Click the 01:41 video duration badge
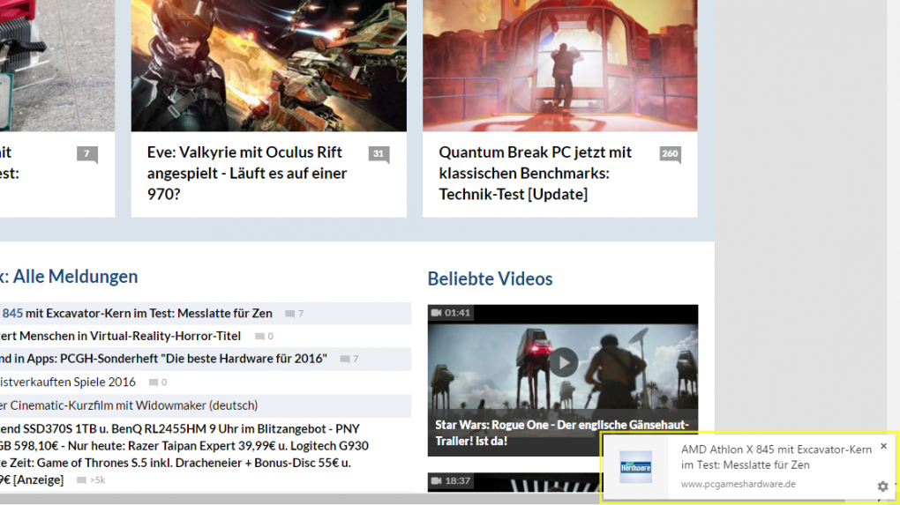The image size is (900, 505). click(x=451, y=313)
